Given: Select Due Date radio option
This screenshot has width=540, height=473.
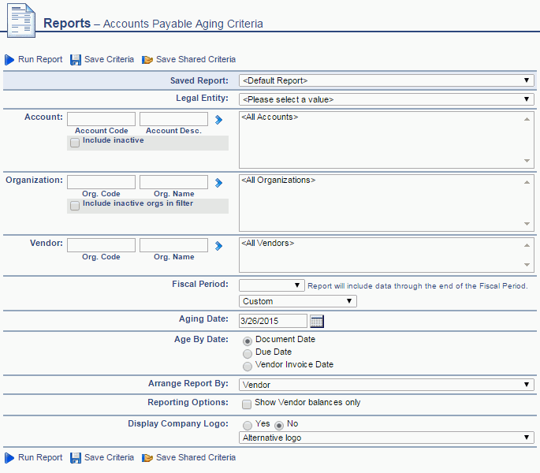Looking at the screenshot, I should (x=248, y=353).
